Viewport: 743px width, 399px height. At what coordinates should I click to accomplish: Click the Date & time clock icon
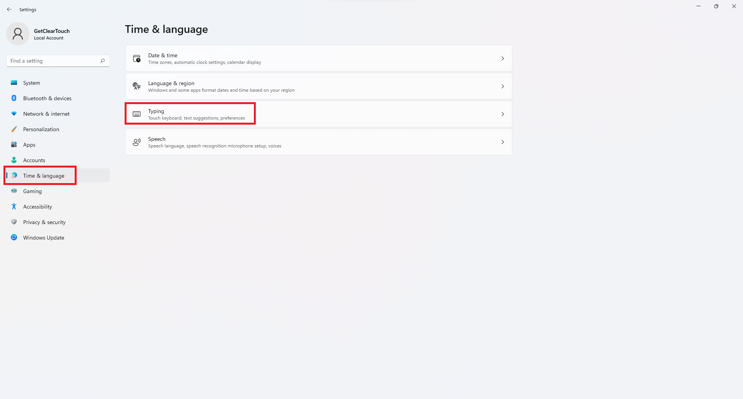coord(137,58)
